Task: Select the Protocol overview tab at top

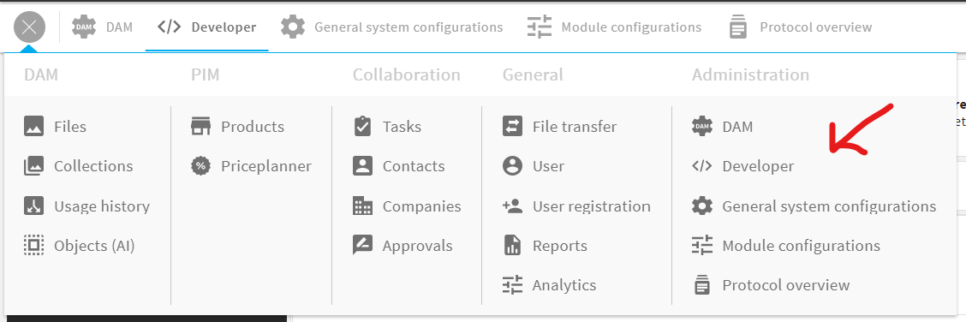Action: click(800, 27)
